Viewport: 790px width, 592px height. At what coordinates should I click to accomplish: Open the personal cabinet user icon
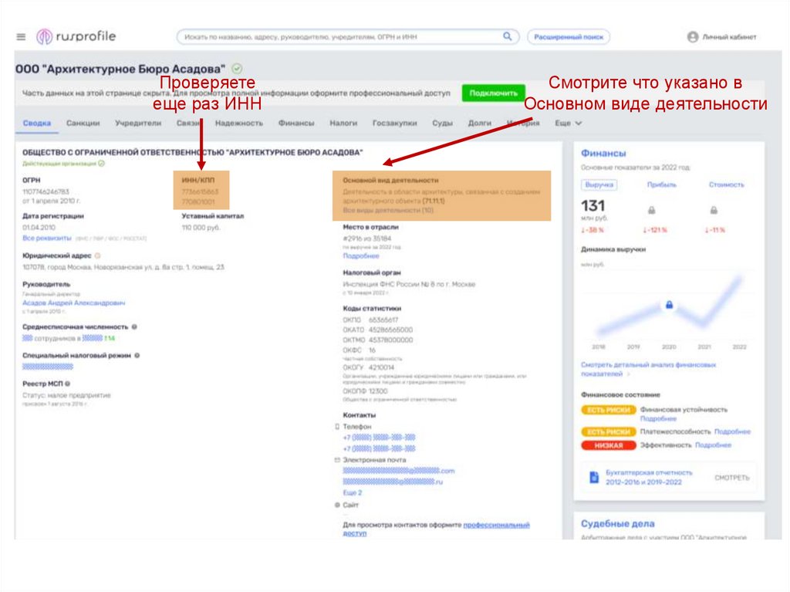pos(693,37)
